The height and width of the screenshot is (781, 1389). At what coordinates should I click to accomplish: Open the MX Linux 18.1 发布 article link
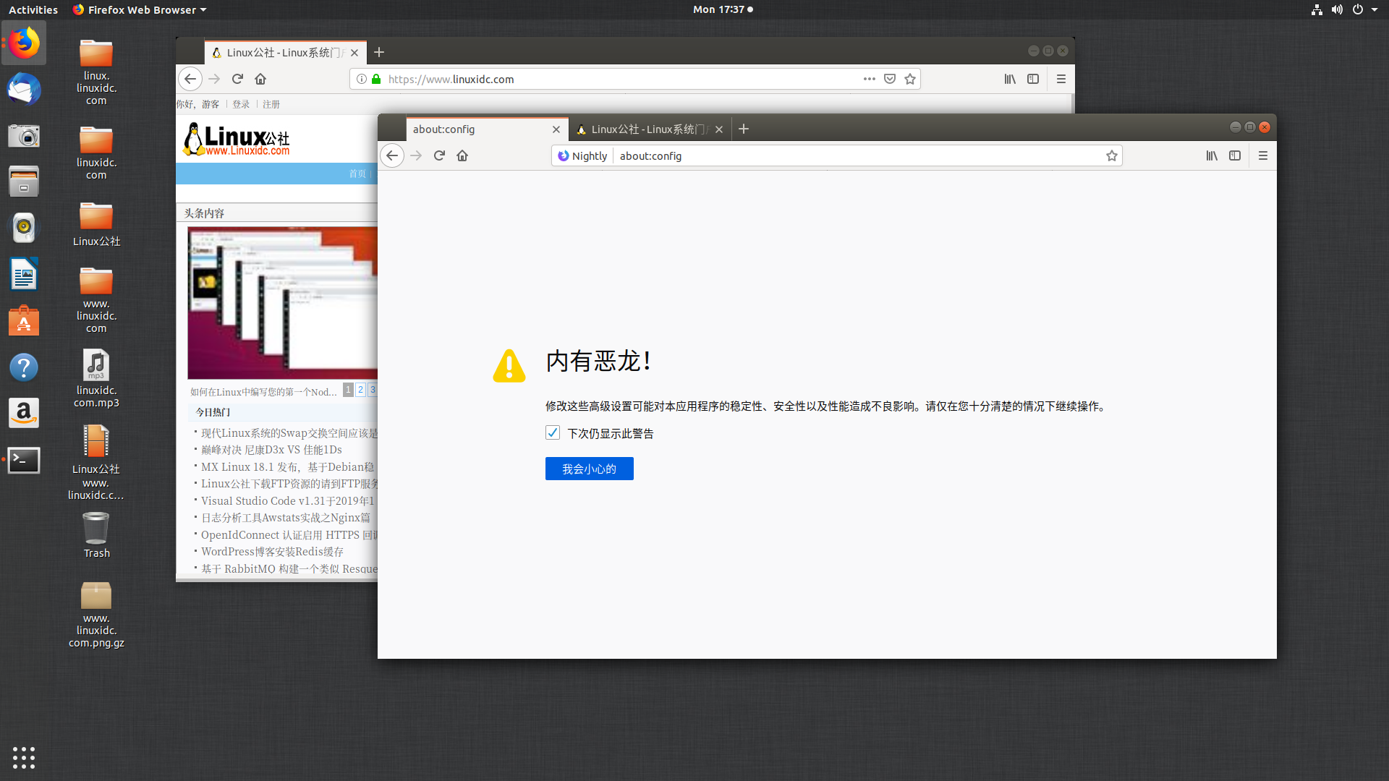pyautogui.click(x=287, y=467)
